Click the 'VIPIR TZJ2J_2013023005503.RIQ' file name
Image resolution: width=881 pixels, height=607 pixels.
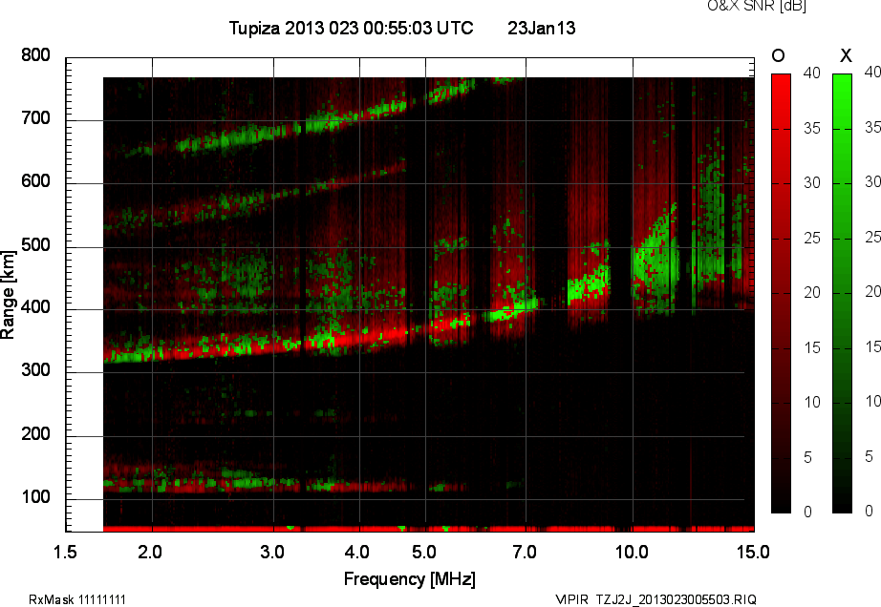point(655,599)
